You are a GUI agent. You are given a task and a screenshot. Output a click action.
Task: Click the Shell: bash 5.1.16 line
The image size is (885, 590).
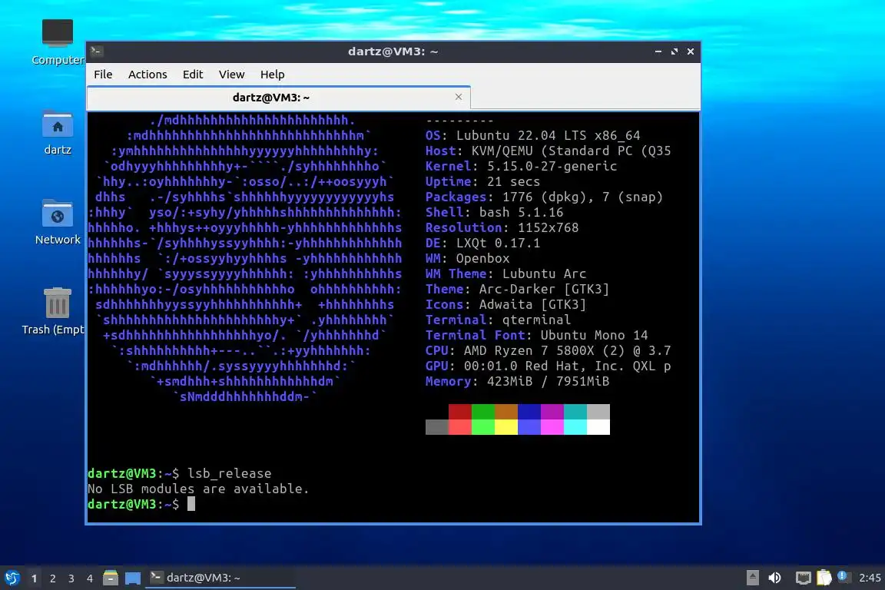(x=495, y=212)
